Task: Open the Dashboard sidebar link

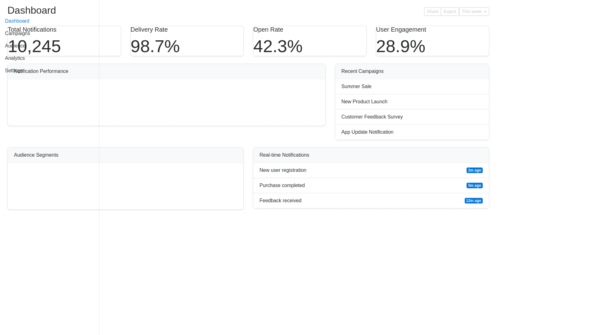Action: [x=17, y=21]
